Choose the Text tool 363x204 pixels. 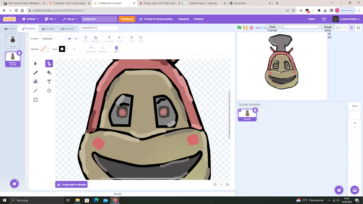pyautogui.click(x=49, y=82)
